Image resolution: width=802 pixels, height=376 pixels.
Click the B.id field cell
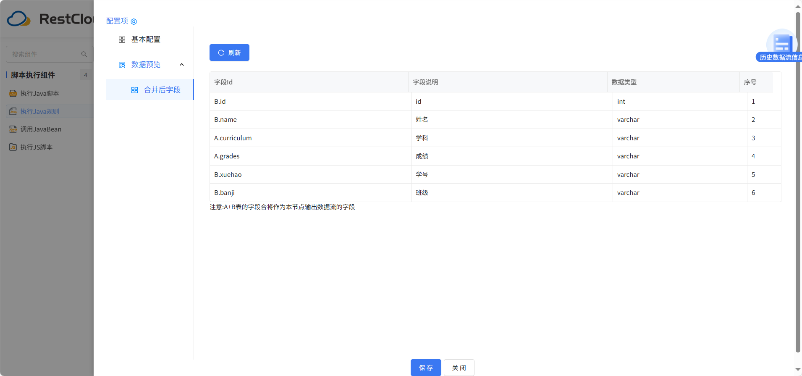click(310, 101)
